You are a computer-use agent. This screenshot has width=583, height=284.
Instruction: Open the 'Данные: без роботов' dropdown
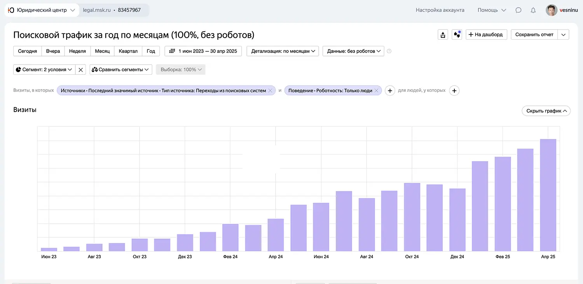[x=353, y=51]
